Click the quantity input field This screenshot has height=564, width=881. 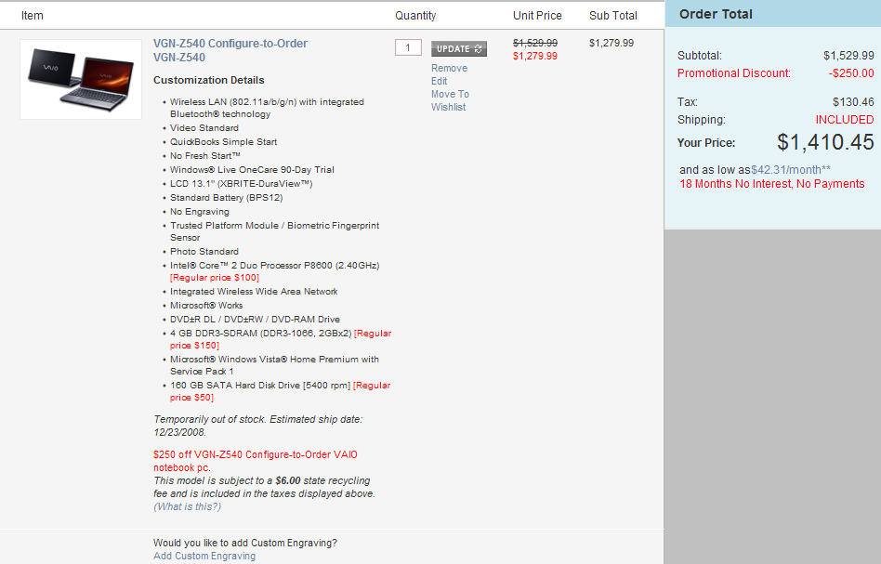408,47
